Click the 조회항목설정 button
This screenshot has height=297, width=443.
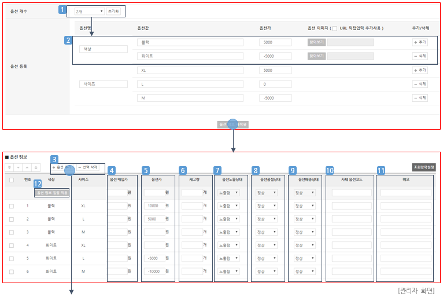(x=423, y=167)
